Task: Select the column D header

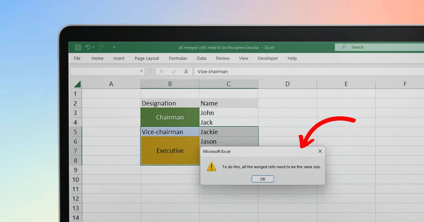Action: pyautogui.click(x=287, y=84)
